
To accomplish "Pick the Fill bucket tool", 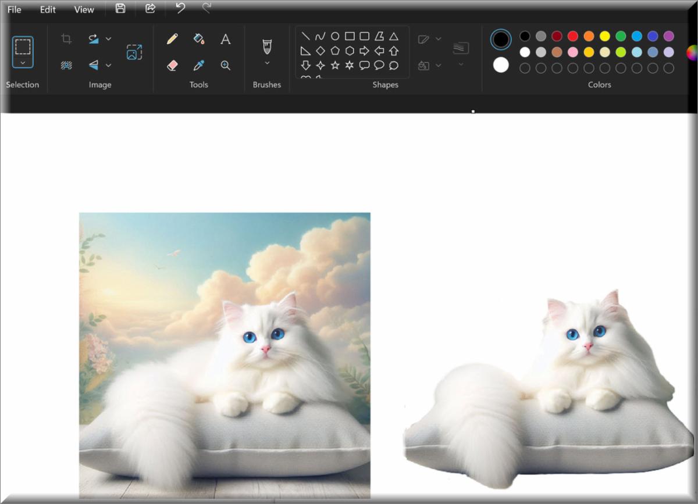I will pyautogui.click(x=199, y=39).
